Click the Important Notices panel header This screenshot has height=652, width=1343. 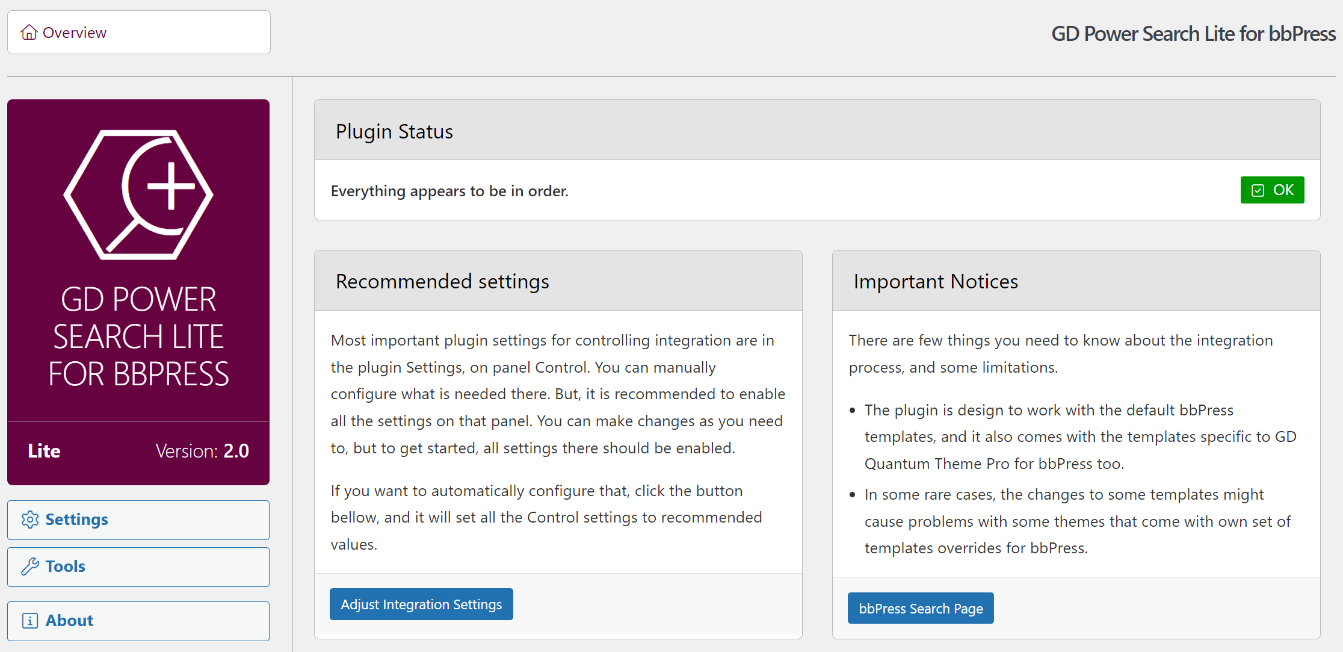[x=1075, y=281]
